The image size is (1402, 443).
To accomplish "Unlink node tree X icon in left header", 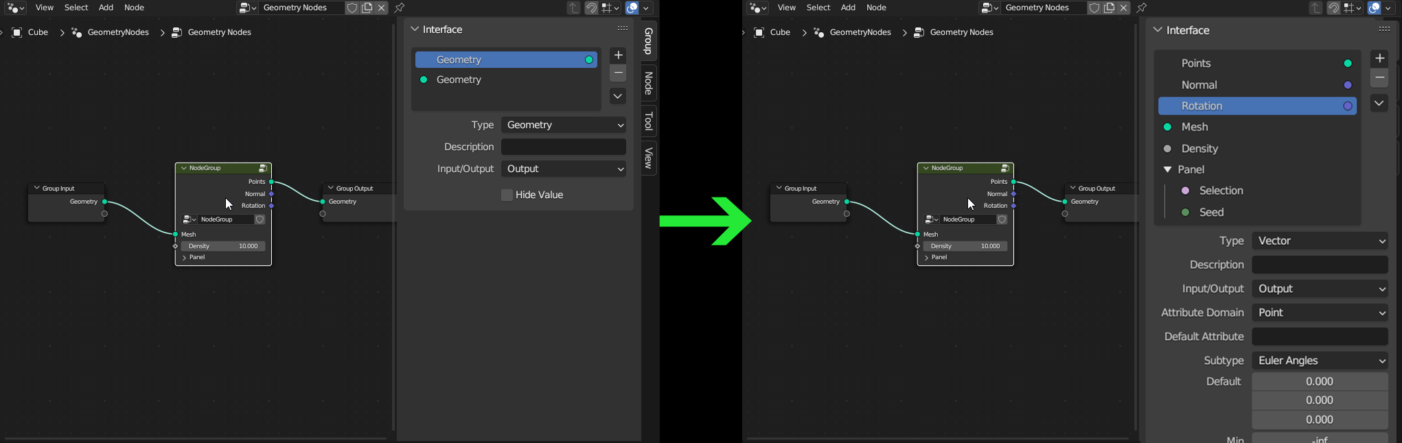I will click(382, 8).
